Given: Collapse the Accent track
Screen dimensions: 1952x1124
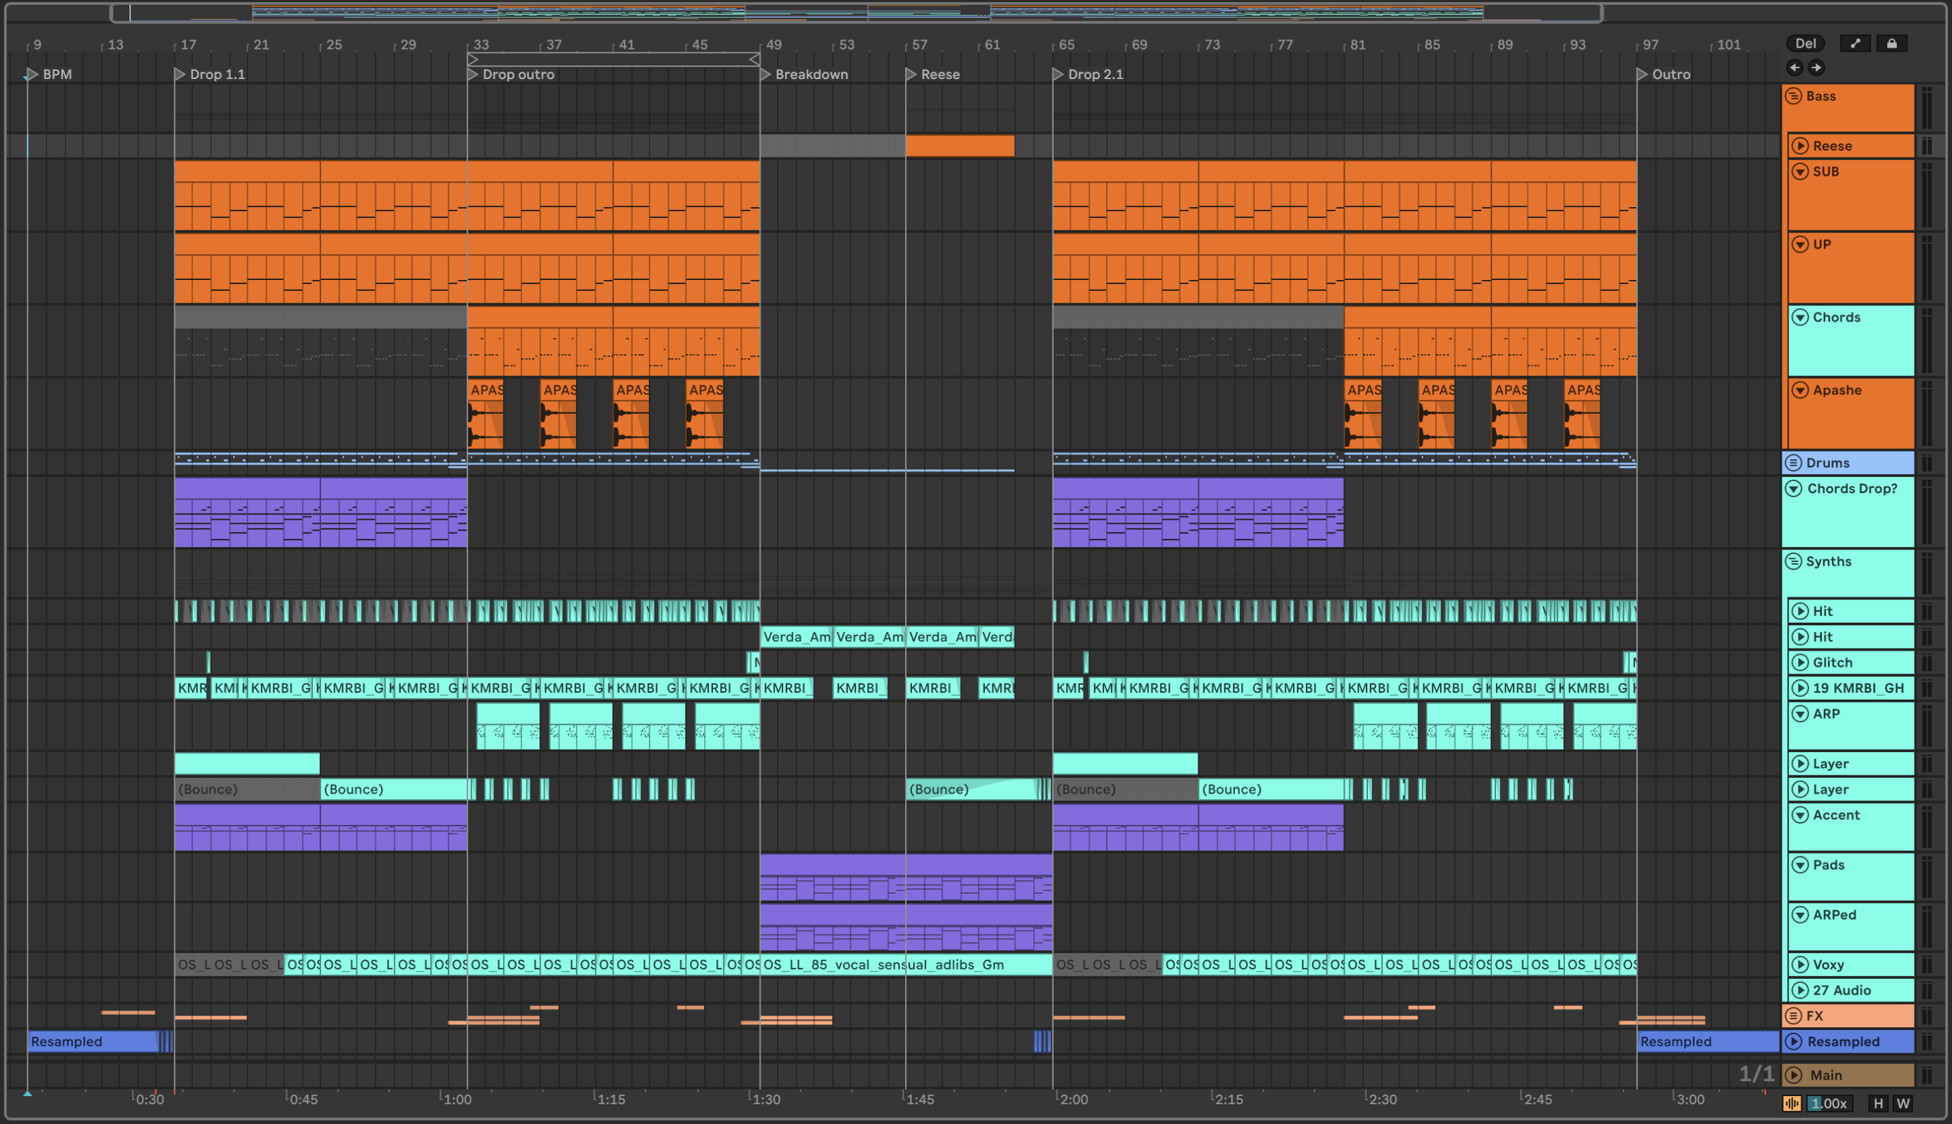Looking at the screenshot, I should click(1800, 815).
